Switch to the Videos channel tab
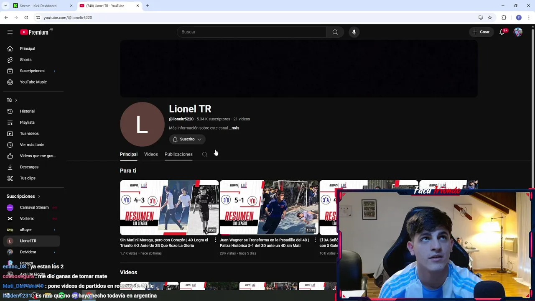535x301 pixels. coord(151,154)
